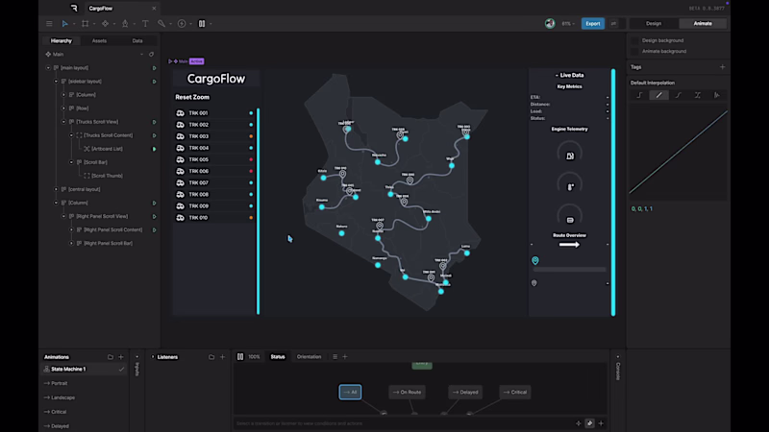Add a new folder in Listeners panel

(211, 357)
